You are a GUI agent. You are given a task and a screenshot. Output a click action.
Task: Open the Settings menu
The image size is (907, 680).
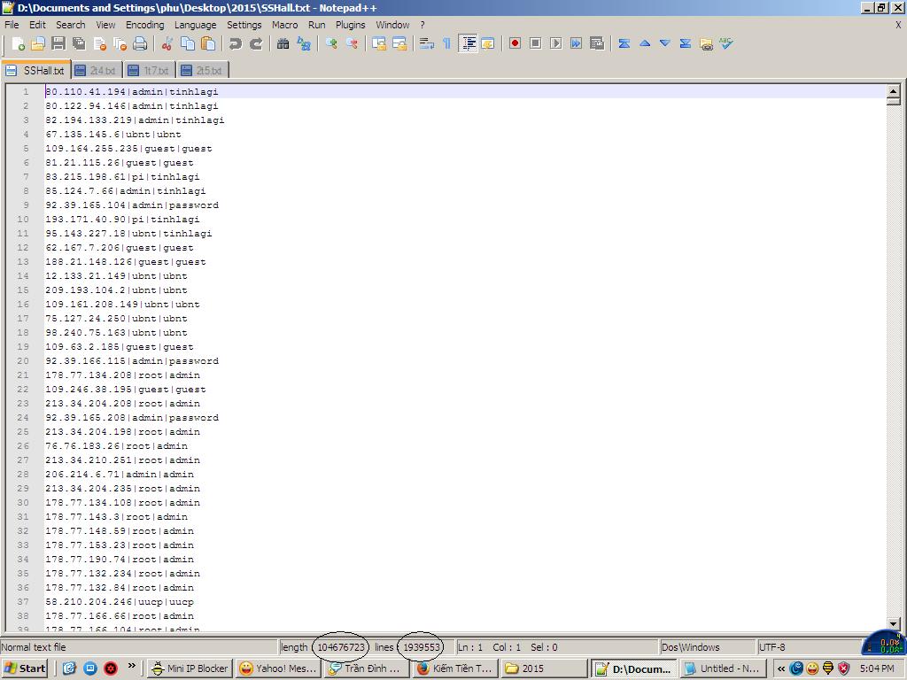pos(244,25)
